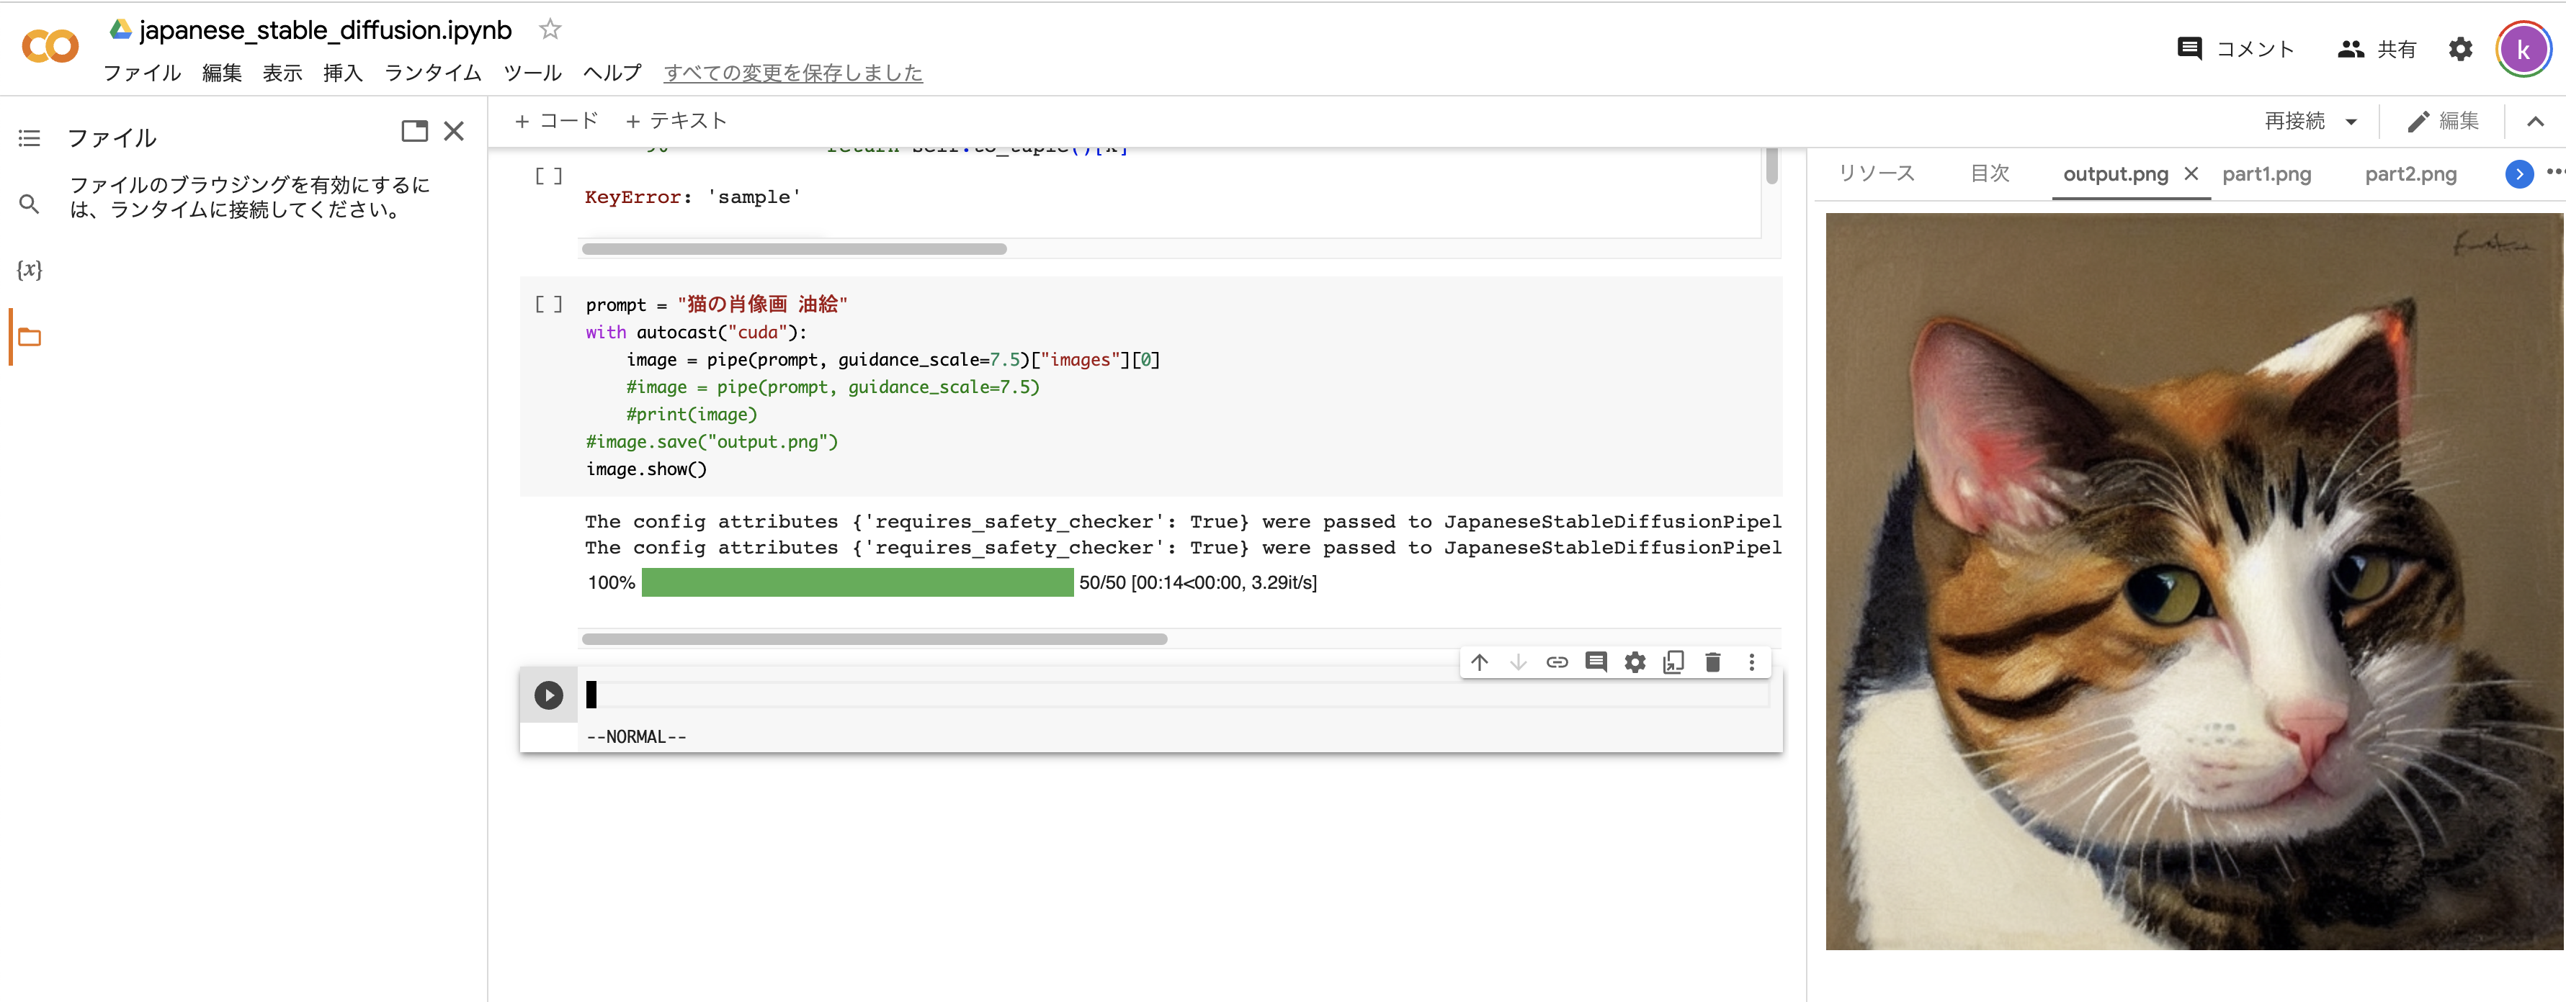
Task: Click the green 100% progress bar
Action: click(x=857, y=582)
